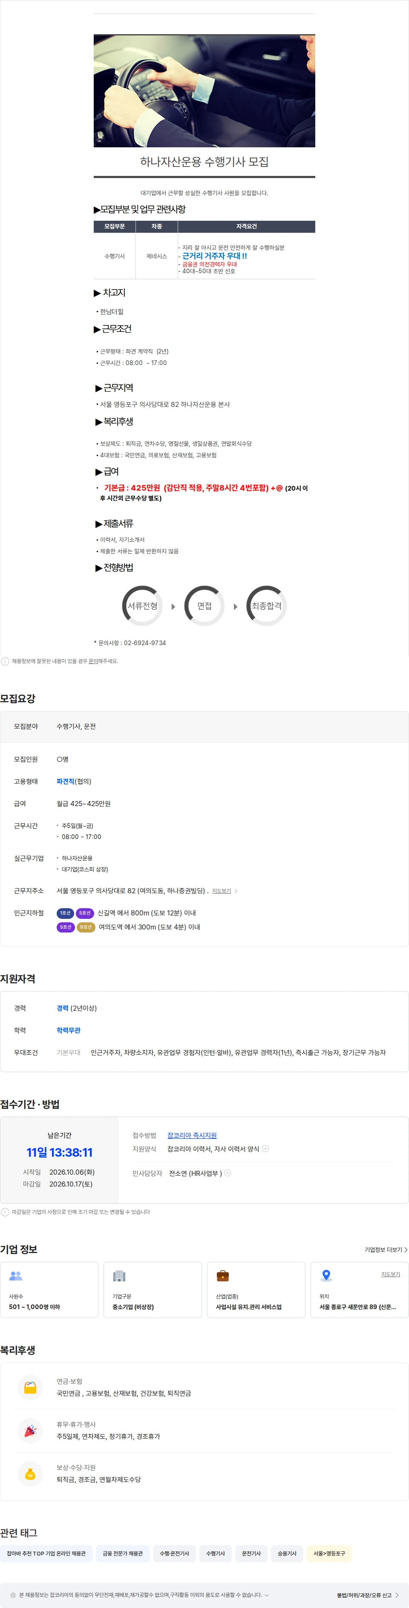Click the 5호선 badge on the 여의도역 row
This screenshot has height=1608, width=409.
coord(65,927)
